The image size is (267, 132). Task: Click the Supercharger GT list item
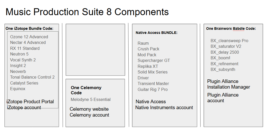(154, 61)
